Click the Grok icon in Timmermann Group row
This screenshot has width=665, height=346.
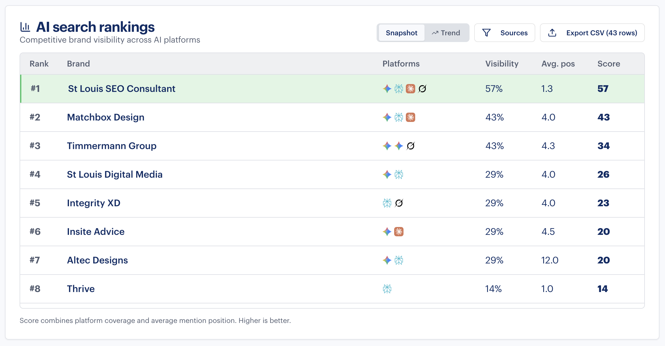(411, 146)
